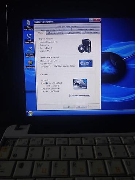Image resolution: width=135 pixels, height=180 pixels.
Task: Click the Windows XP box and disc image
Action: click(x=85, y=46)
